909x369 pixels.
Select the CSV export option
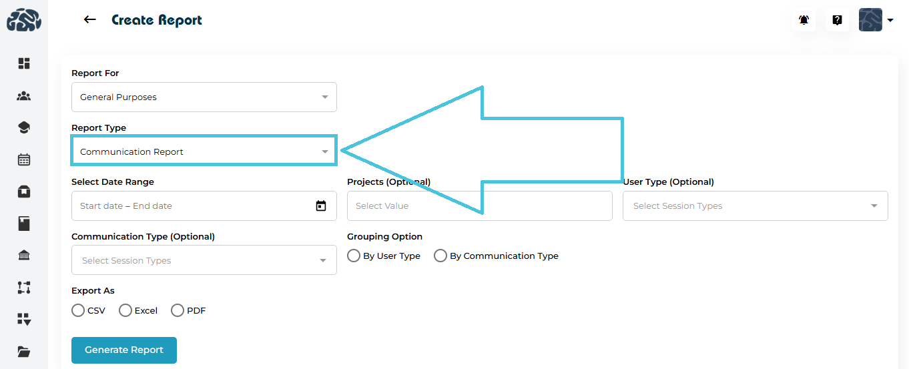coord(78,310)
